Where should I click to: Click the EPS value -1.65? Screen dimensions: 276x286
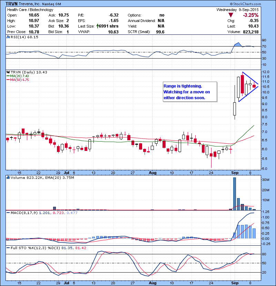click(114, 21)
